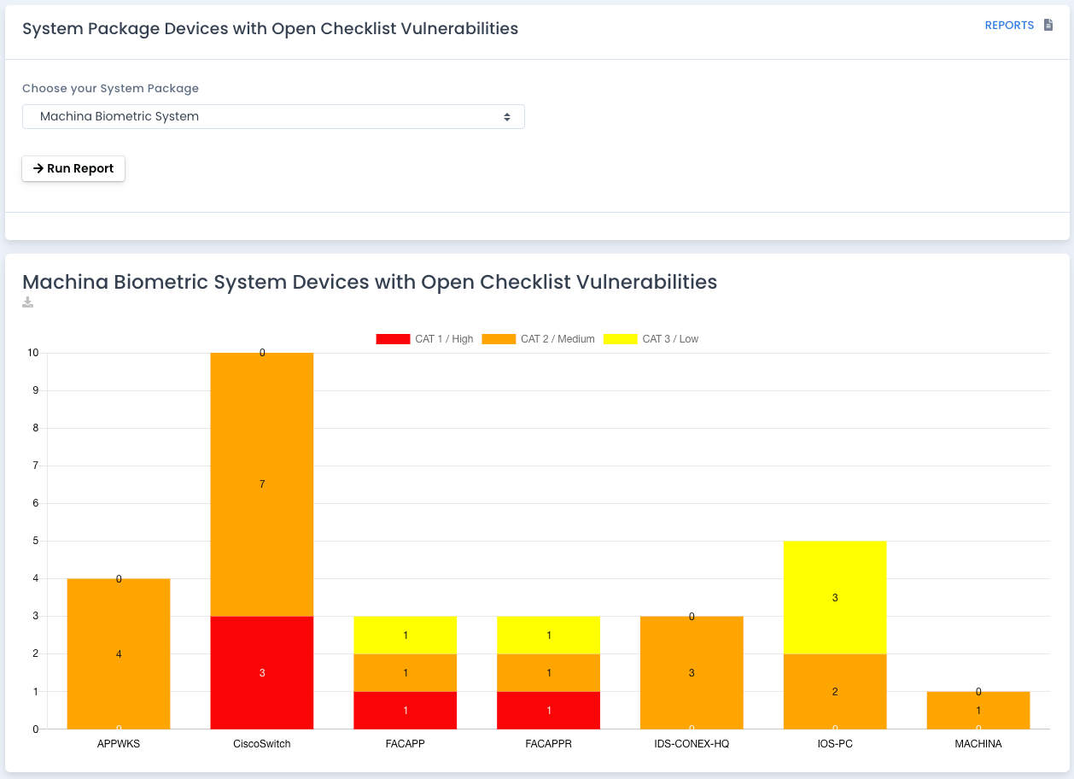Click FACAPP red bar segment

(x=406, y=710)
